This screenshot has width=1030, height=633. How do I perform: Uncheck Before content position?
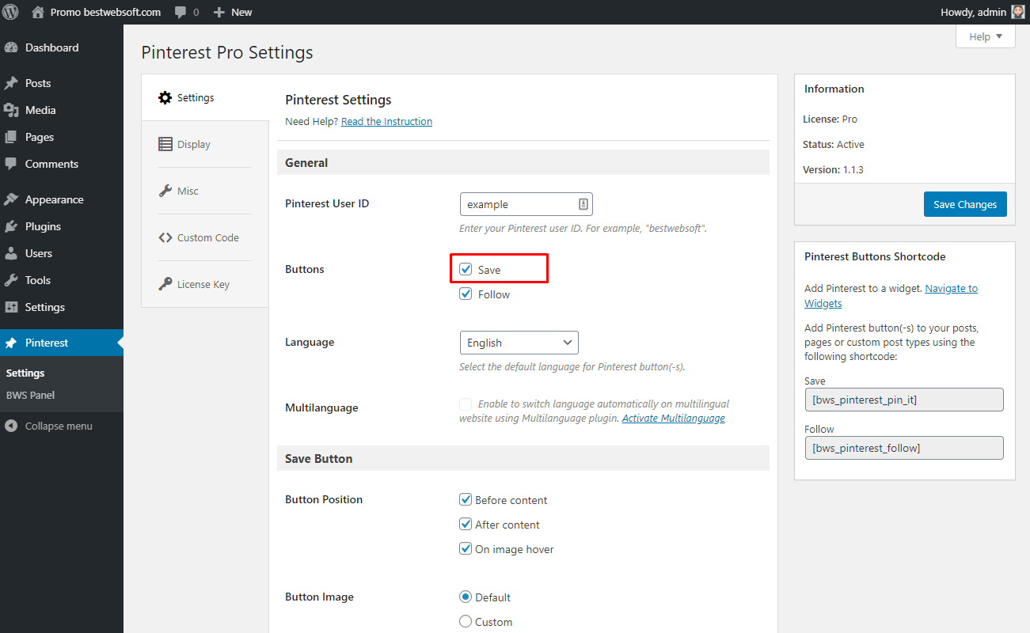click(466, 499)
